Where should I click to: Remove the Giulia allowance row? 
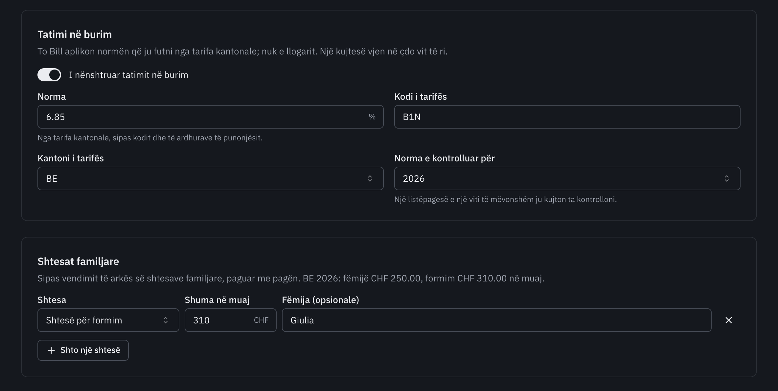728,320
